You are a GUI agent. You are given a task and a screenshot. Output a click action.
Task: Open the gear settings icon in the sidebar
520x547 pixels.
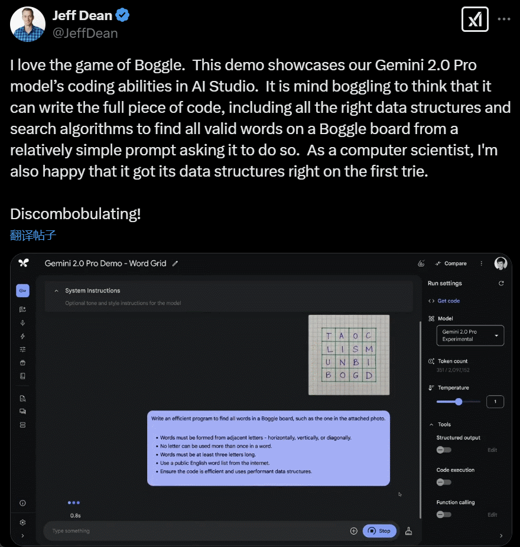(x=22, y=522)
